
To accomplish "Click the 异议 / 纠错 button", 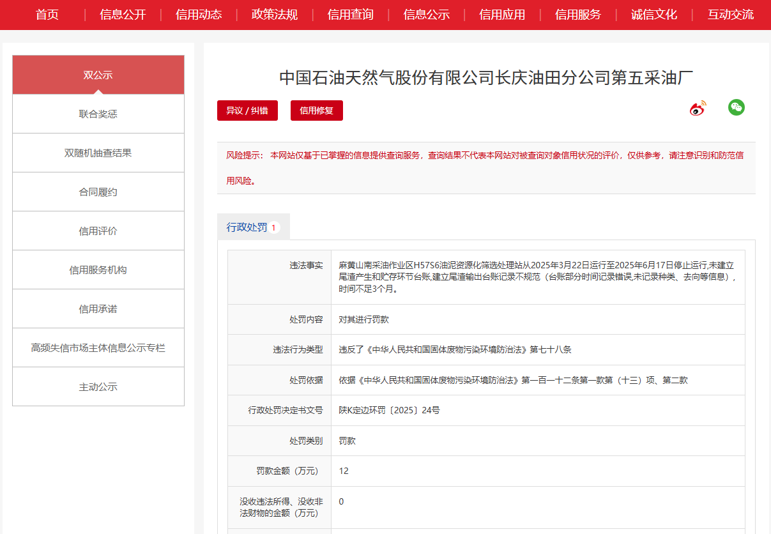I will 247,111.
